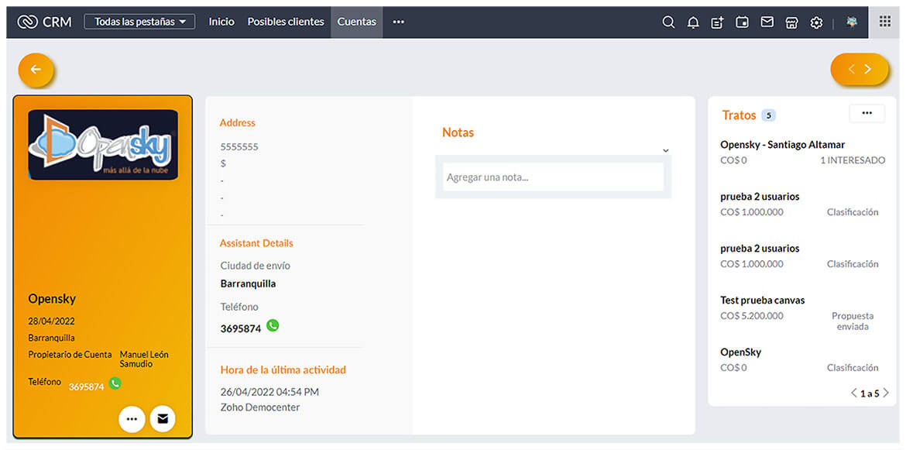This screenshot has width=906, height=450.
Task: Click the Opensky logo thumbnail
Action: (103, 145)
